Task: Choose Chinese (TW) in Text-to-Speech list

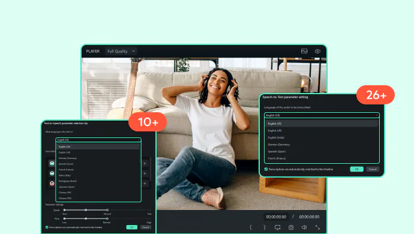Action: [x=98, y=199]
